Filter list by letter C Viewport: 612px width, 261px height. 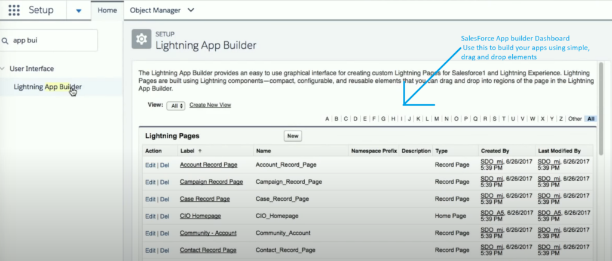346,119
